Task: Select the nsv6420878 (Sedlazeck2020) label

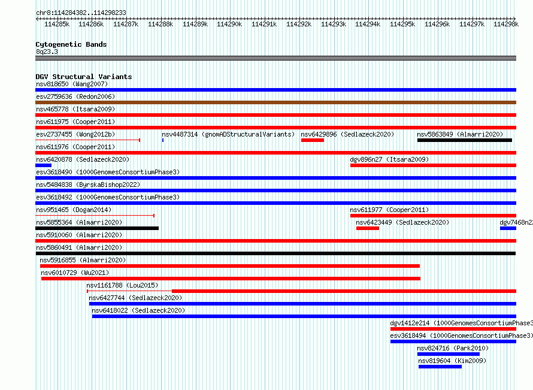Action: [x=83, y=159]
